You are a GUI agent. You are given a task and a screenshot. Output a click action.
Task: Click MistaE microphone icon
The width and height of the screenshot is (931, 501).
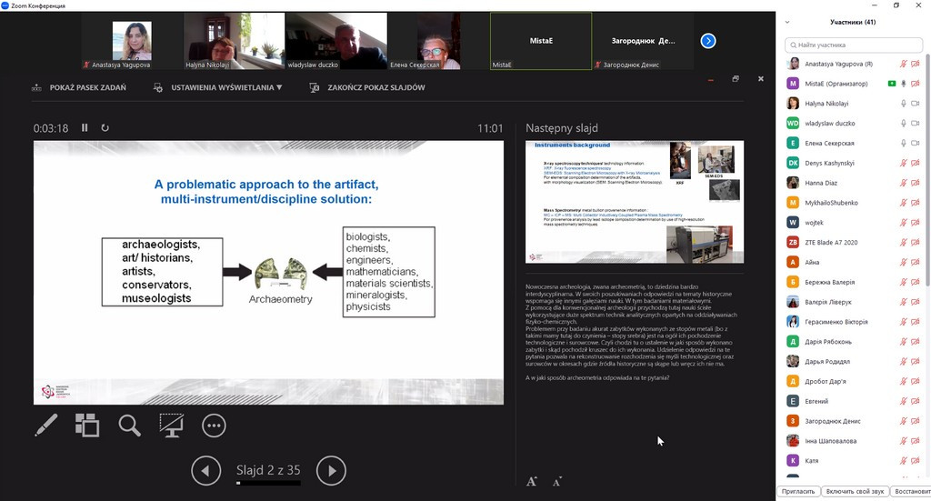903,84
